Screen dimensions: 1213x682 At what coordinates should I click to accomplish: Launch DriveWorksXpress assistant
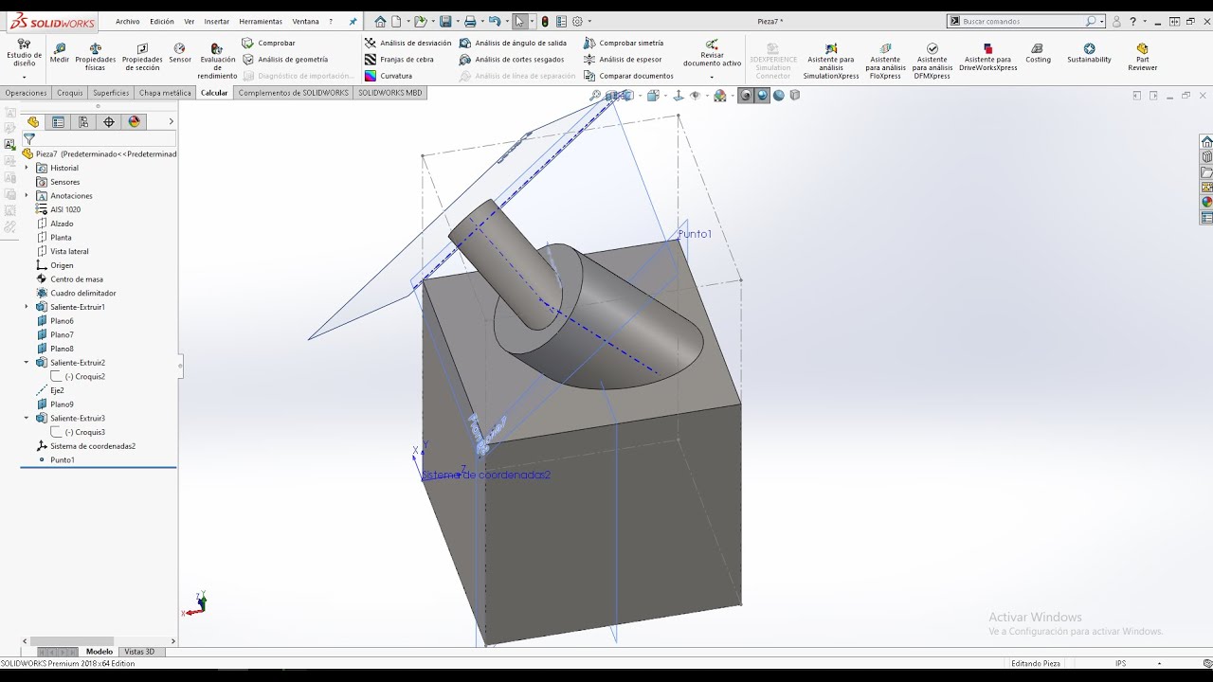[x=987, y=57]
